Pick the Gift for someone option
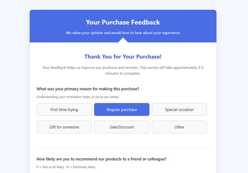The image size is (248, 173). click(64, 127)
